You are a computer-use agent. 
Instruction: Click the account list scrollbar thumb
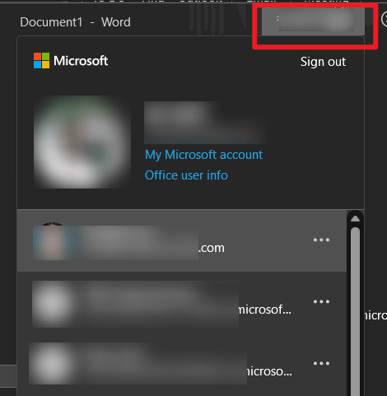[x=355, y=310]
